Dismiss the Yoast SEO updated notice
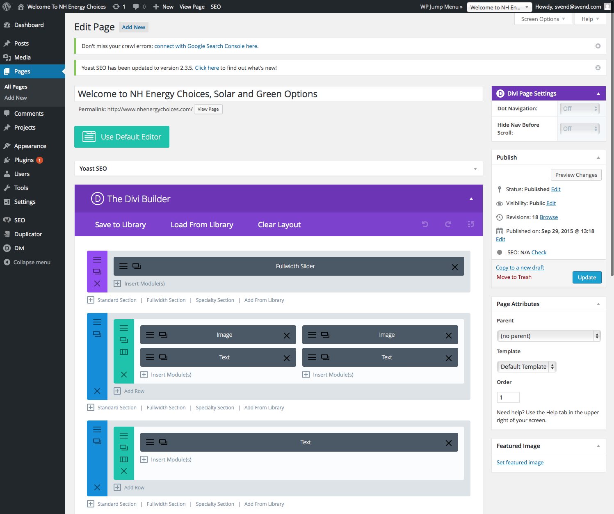 point(598,68)
